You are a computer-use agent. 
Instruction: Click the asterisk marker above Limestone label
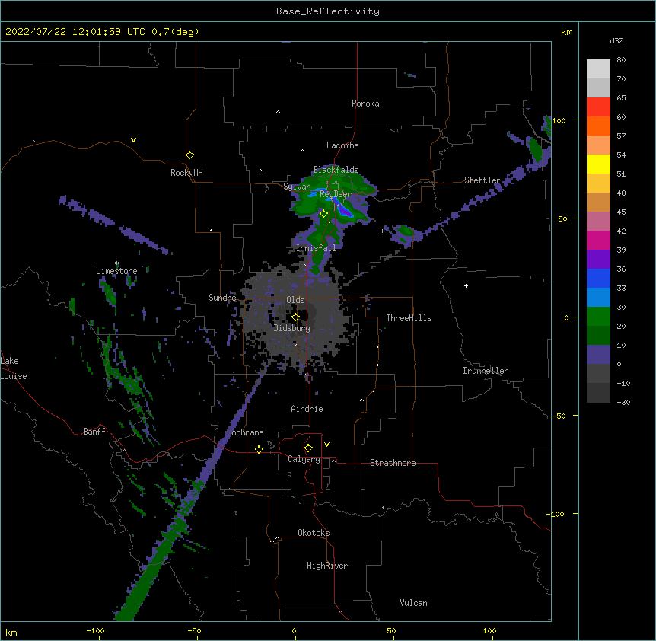[x=116, y=263]
